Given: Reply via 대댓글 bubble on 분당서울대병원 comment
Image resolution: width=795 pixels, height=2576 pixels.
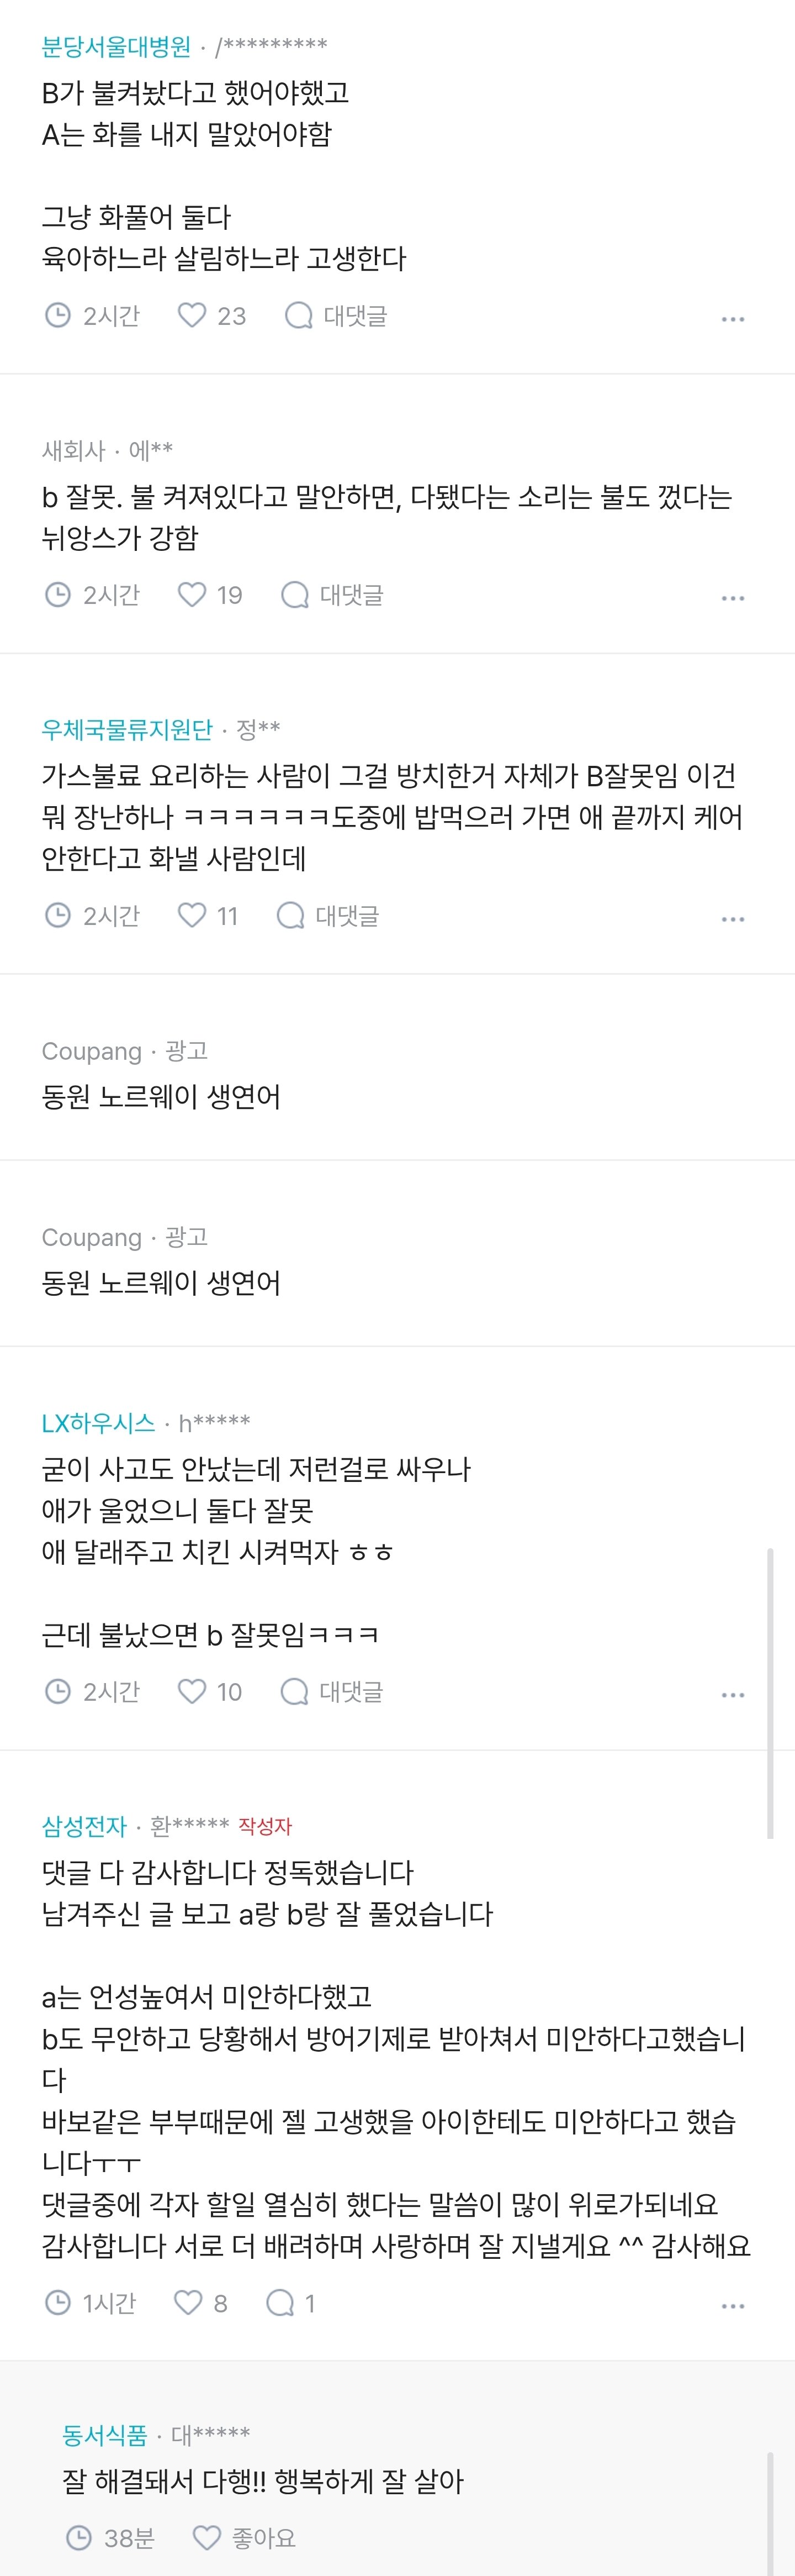Looking at the screenshot, I should tap(299, 316).
